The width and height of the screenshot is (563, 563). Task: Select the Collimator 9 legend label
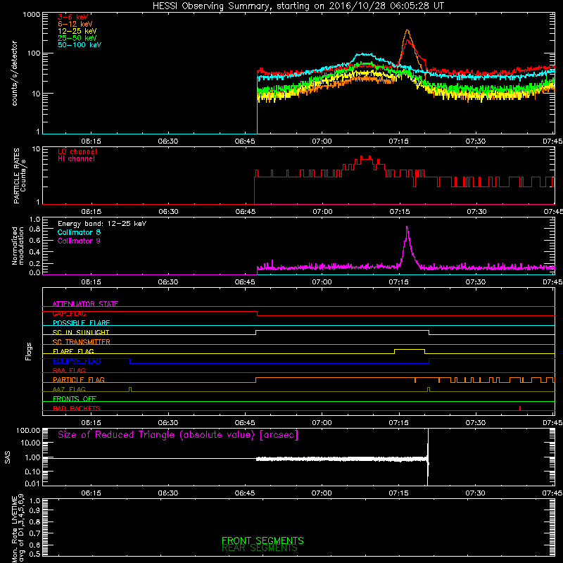click(79, 241)
